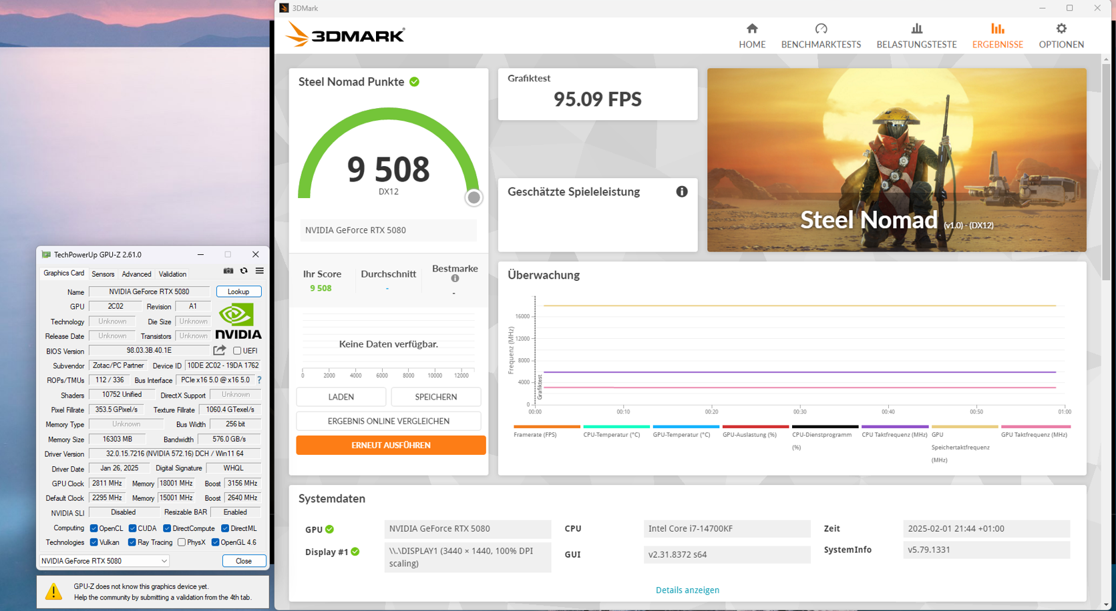Click NVIDIA GeForce RTX 5080 under score gauge

(x=388, y=230)
